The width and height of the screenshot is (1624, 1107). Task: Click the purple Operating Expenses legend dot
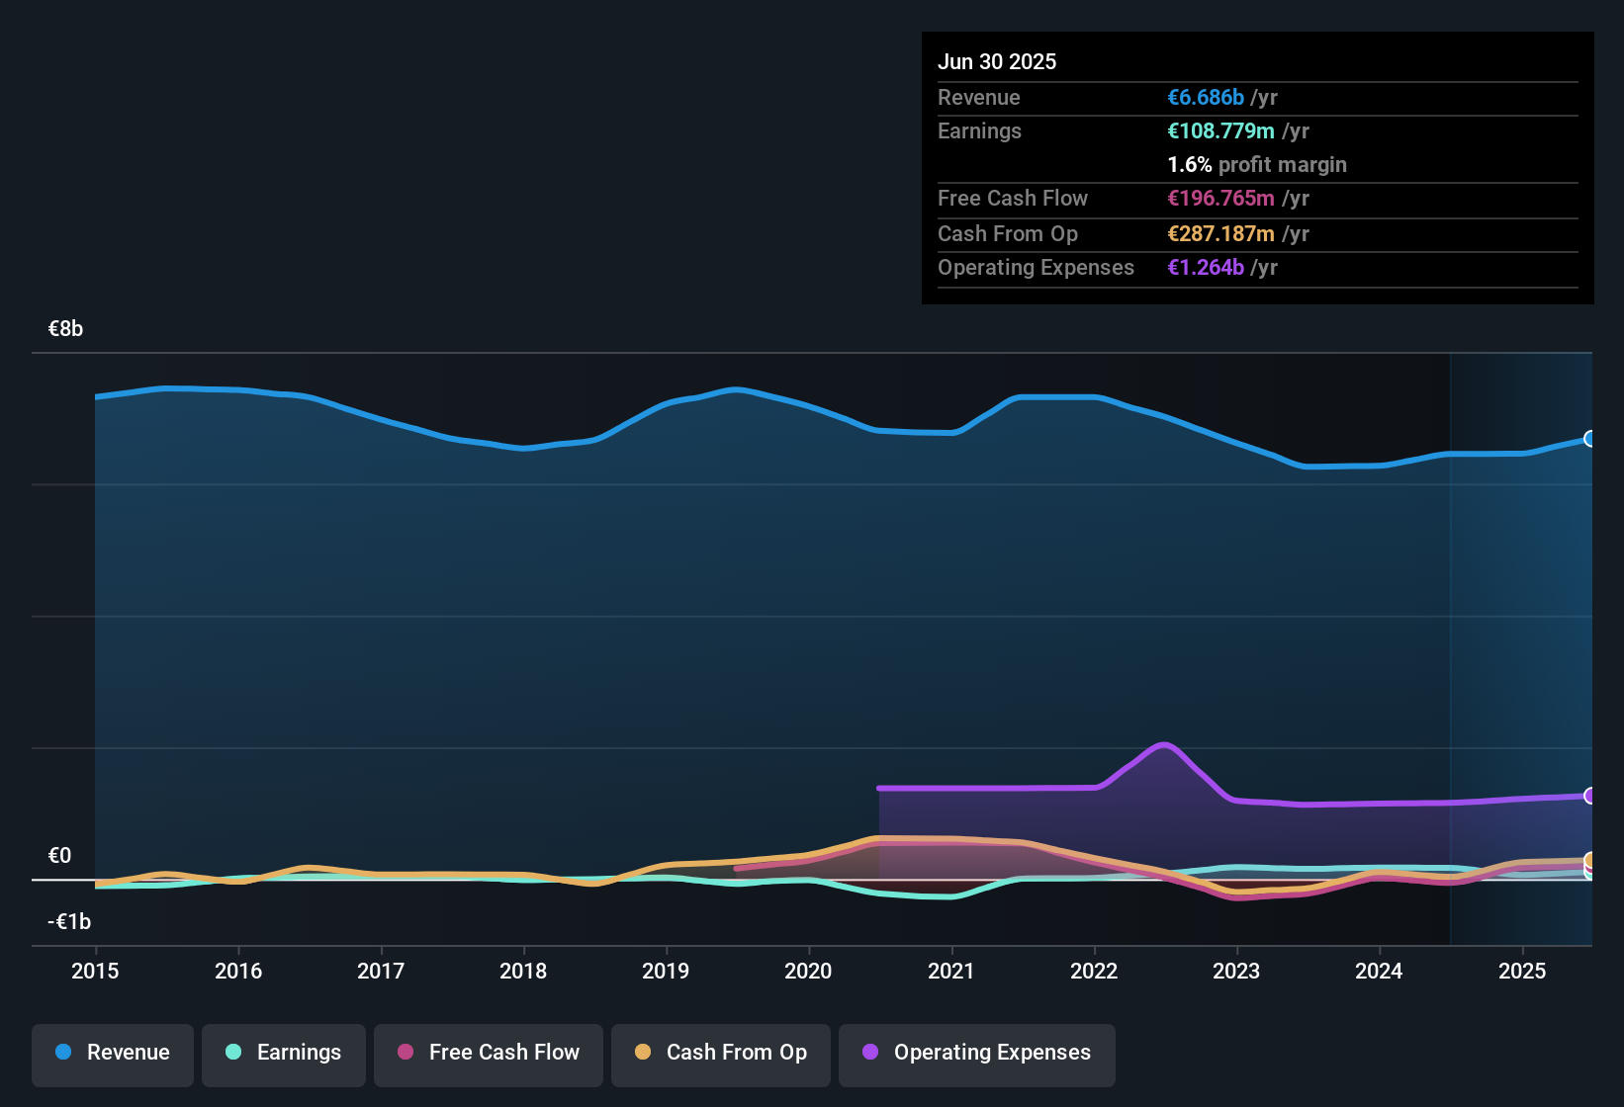(x=870, y=1053)
